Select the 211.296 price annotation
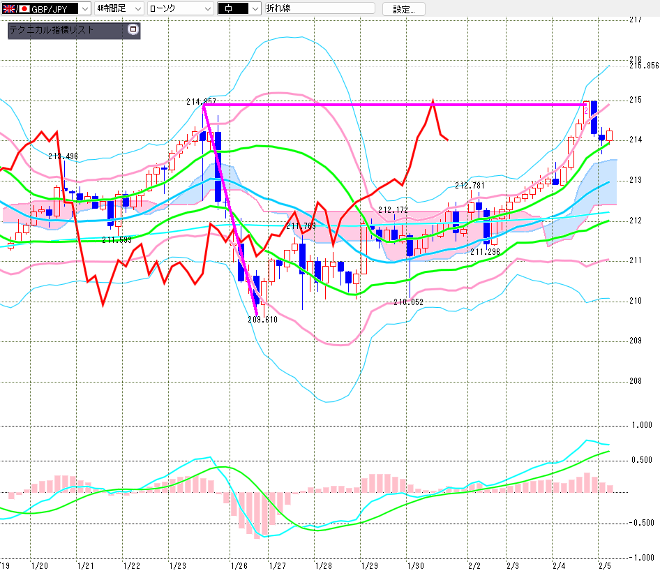660x571 pixels. point(484,252)
